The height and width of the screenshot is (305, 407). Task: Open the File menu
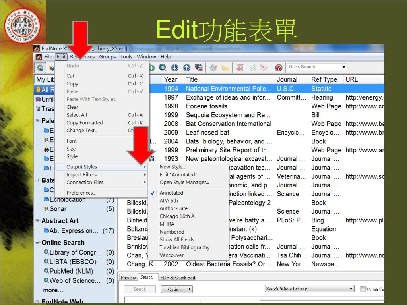click(x=48, y=56)
